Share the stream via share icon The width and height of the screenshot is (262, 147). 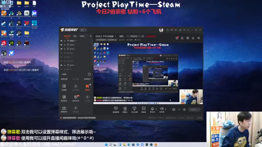click(x=198, y=38)
